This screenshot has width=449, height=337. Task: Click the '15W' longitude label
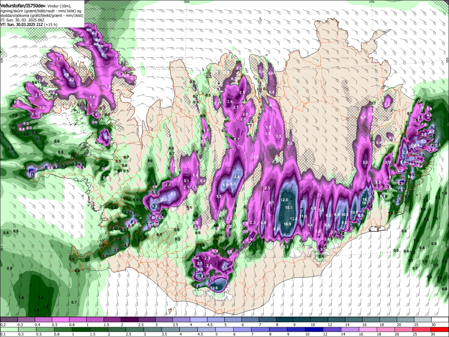(371, 2)
